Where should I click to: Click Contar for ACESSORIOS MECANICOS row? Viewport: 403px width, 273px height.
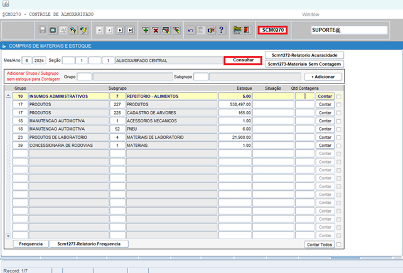click(x=325, y=121)
